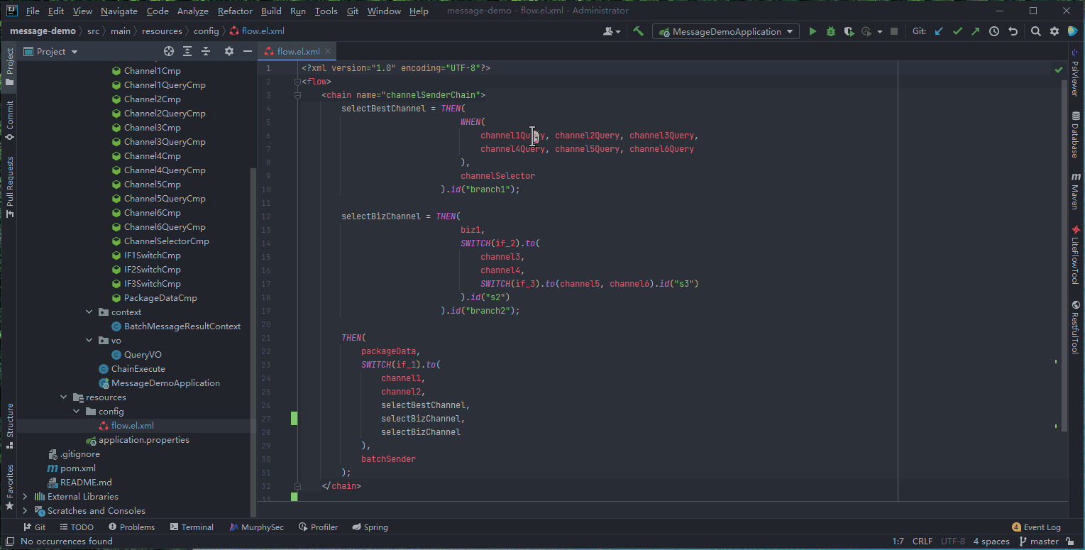This screenshot has height=550, width=1085.
Task: Toggle the LiteFlowTool side panel
Action: pos(1076,253)
